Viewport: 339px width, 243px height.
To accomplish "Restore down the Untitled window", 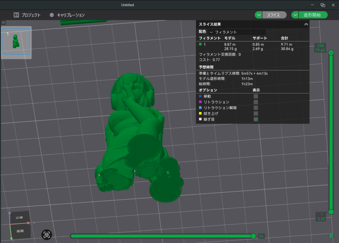I will pyautogui.click(x=323, y=5).
